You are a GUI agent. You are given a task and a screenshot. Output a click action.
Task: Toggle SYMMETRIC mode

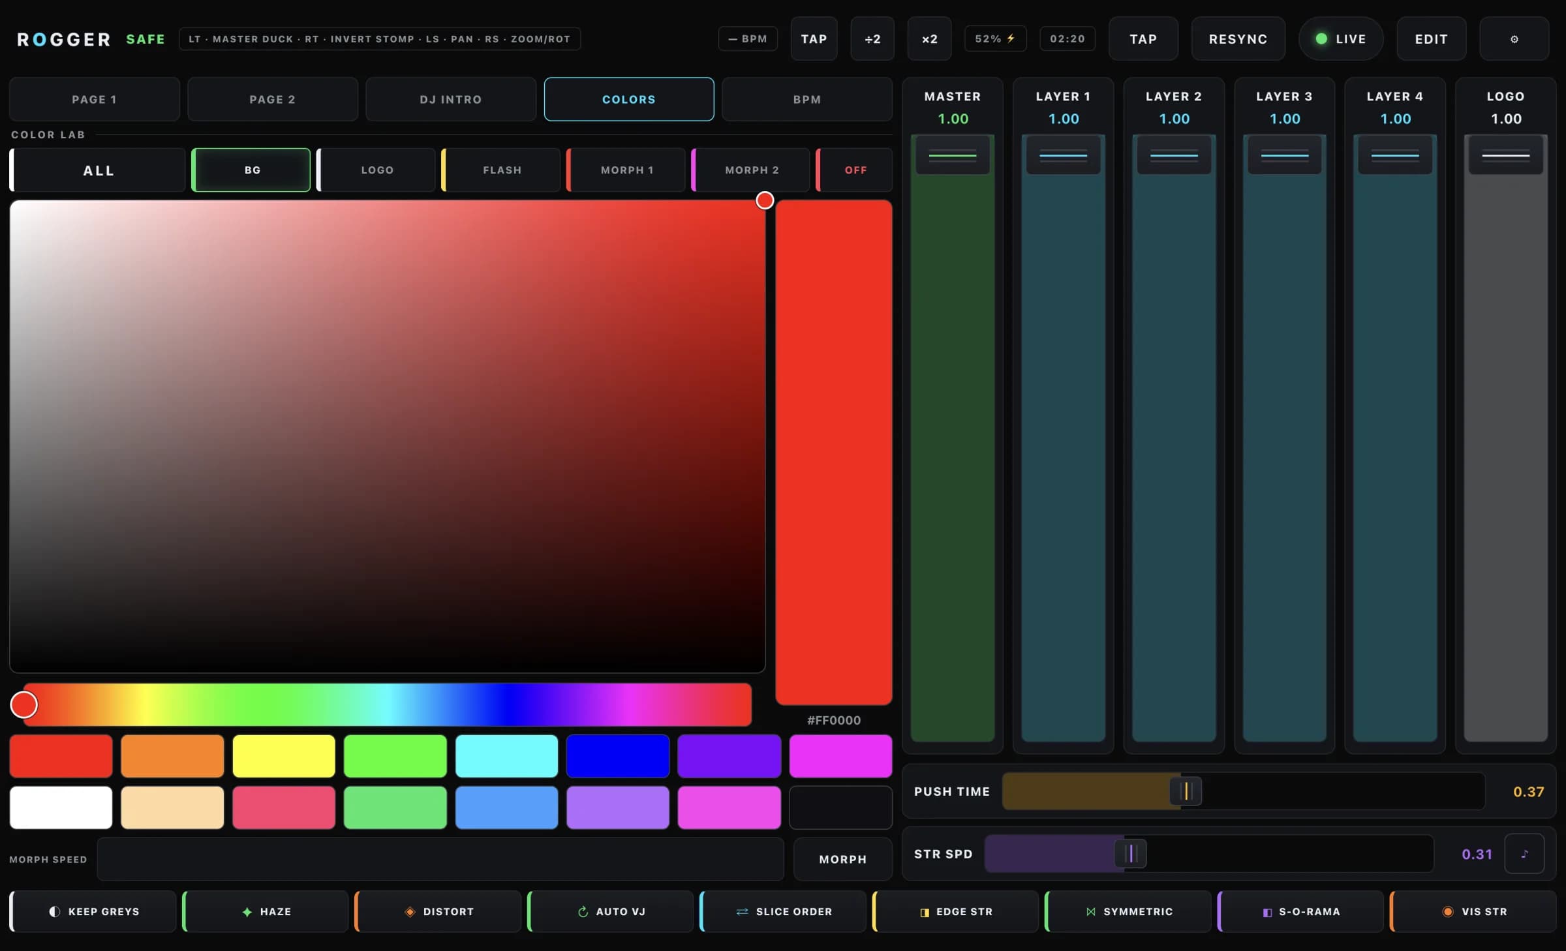pos(1128,911)
